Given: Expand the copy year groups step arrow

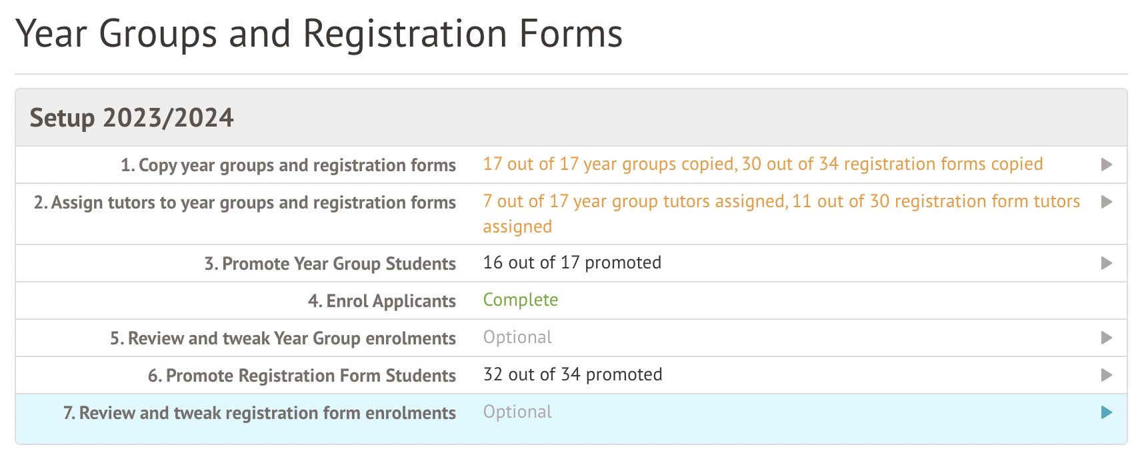Looking at the screenshot, I should coord(1106,165).
